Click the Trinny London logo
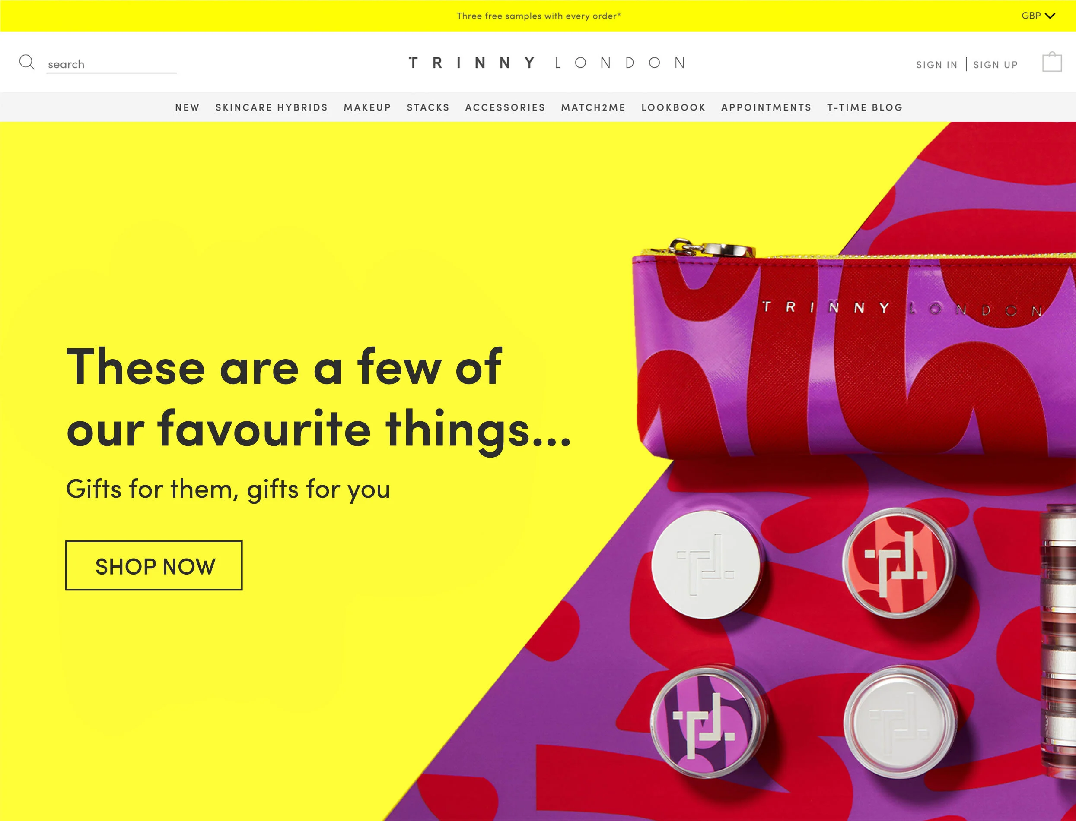 click(x=548, y=63)
